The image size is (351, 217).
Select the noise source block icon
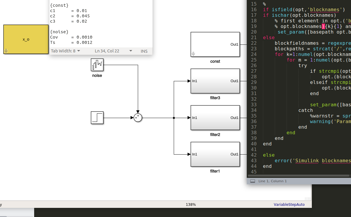(97, 65)
